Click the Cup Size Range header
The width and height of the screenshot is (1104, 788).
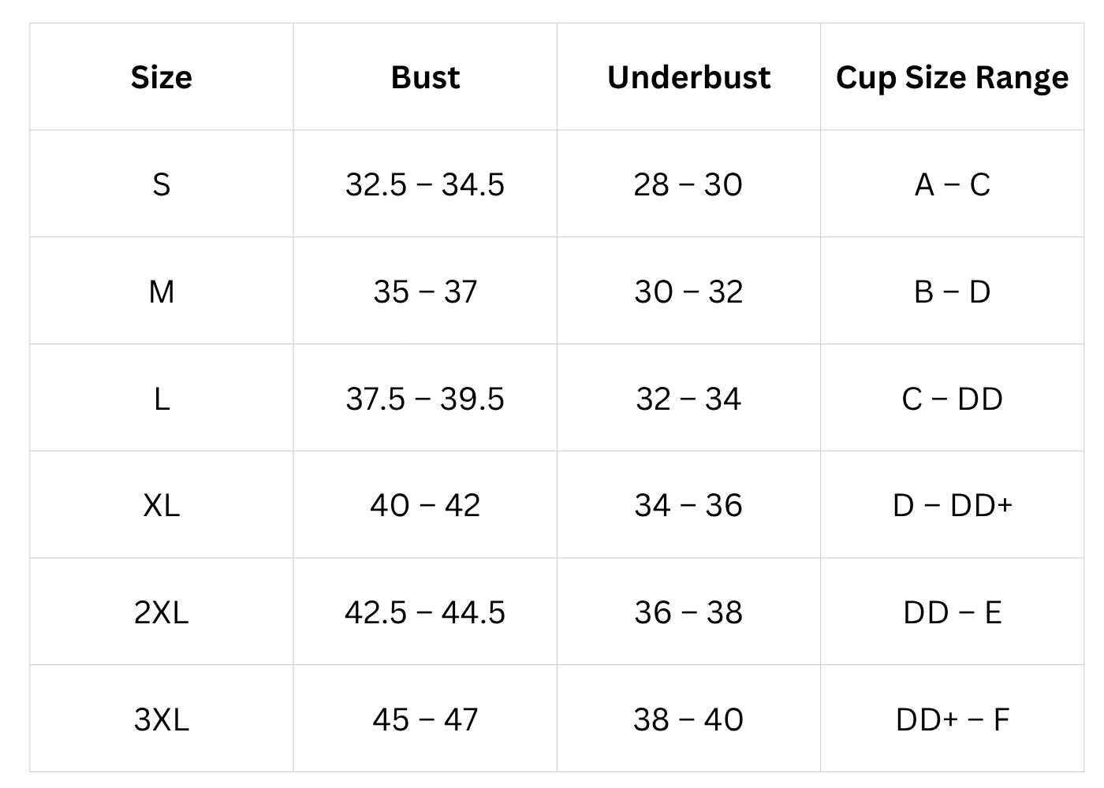point(952,78)
